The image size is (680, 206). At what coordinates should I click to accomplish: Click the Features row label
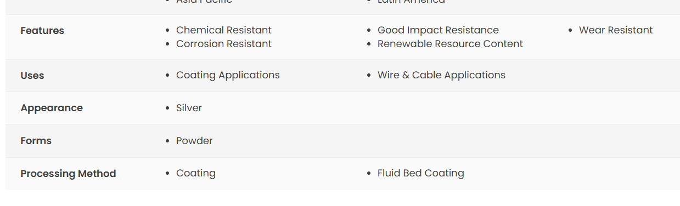point(42,31)
